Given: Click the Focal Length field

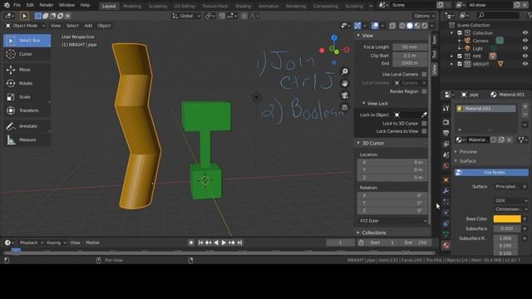Looking at the screenshot, I should tap(410, 47).
